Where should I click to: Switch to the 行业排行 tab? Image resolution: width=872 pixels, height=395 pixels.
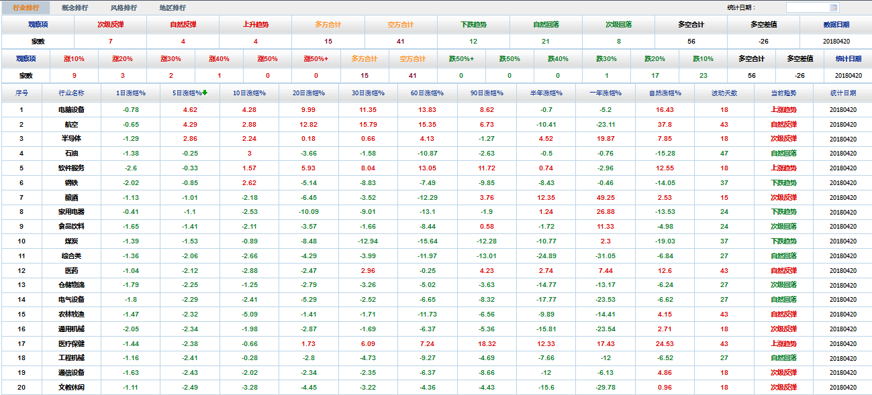point(26,8)
